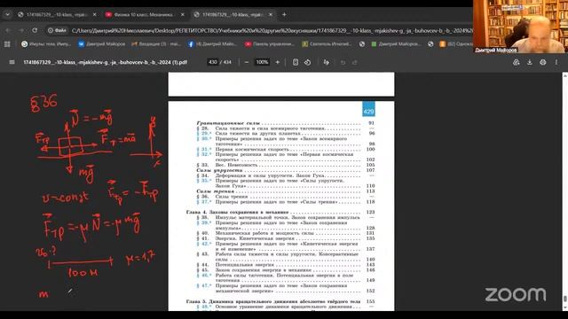Open the Facebook Дмитрий Майоров bookmark
Image resolution: width=568 pixels, height=319 pixels.
(x=212, y=44)
